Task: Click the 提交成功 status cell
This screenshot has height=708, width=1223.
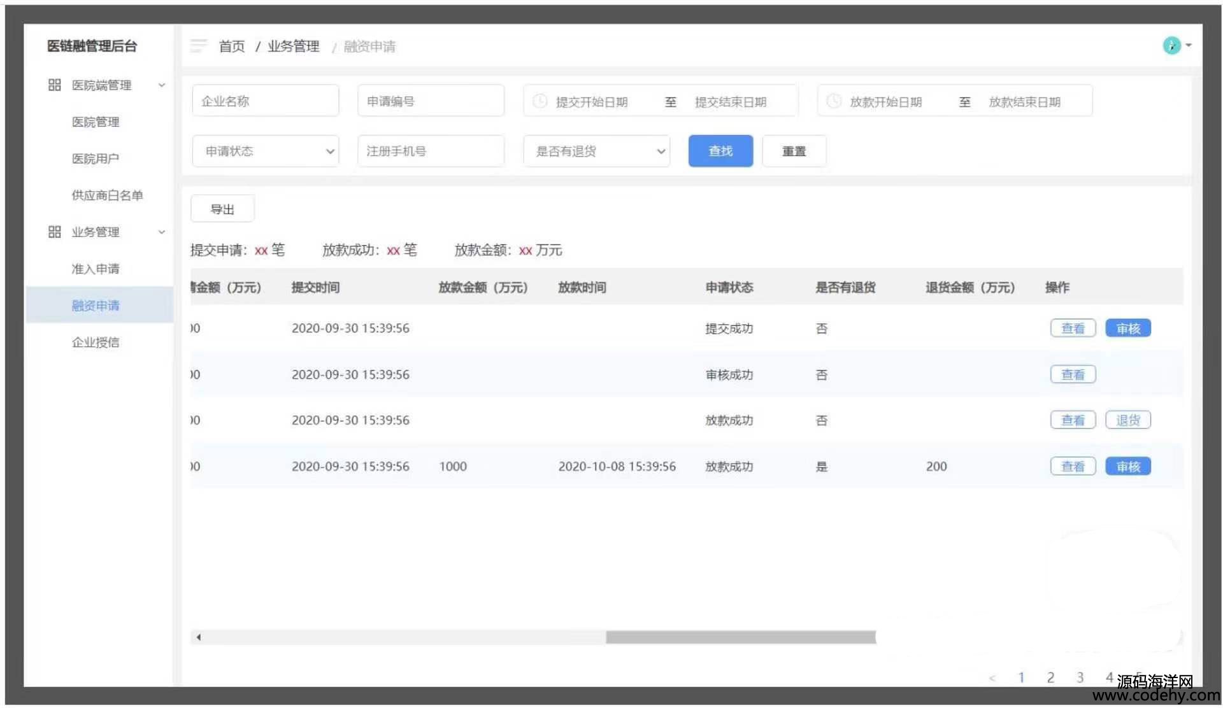Action: pyautogui.click(x=729, y=329)
